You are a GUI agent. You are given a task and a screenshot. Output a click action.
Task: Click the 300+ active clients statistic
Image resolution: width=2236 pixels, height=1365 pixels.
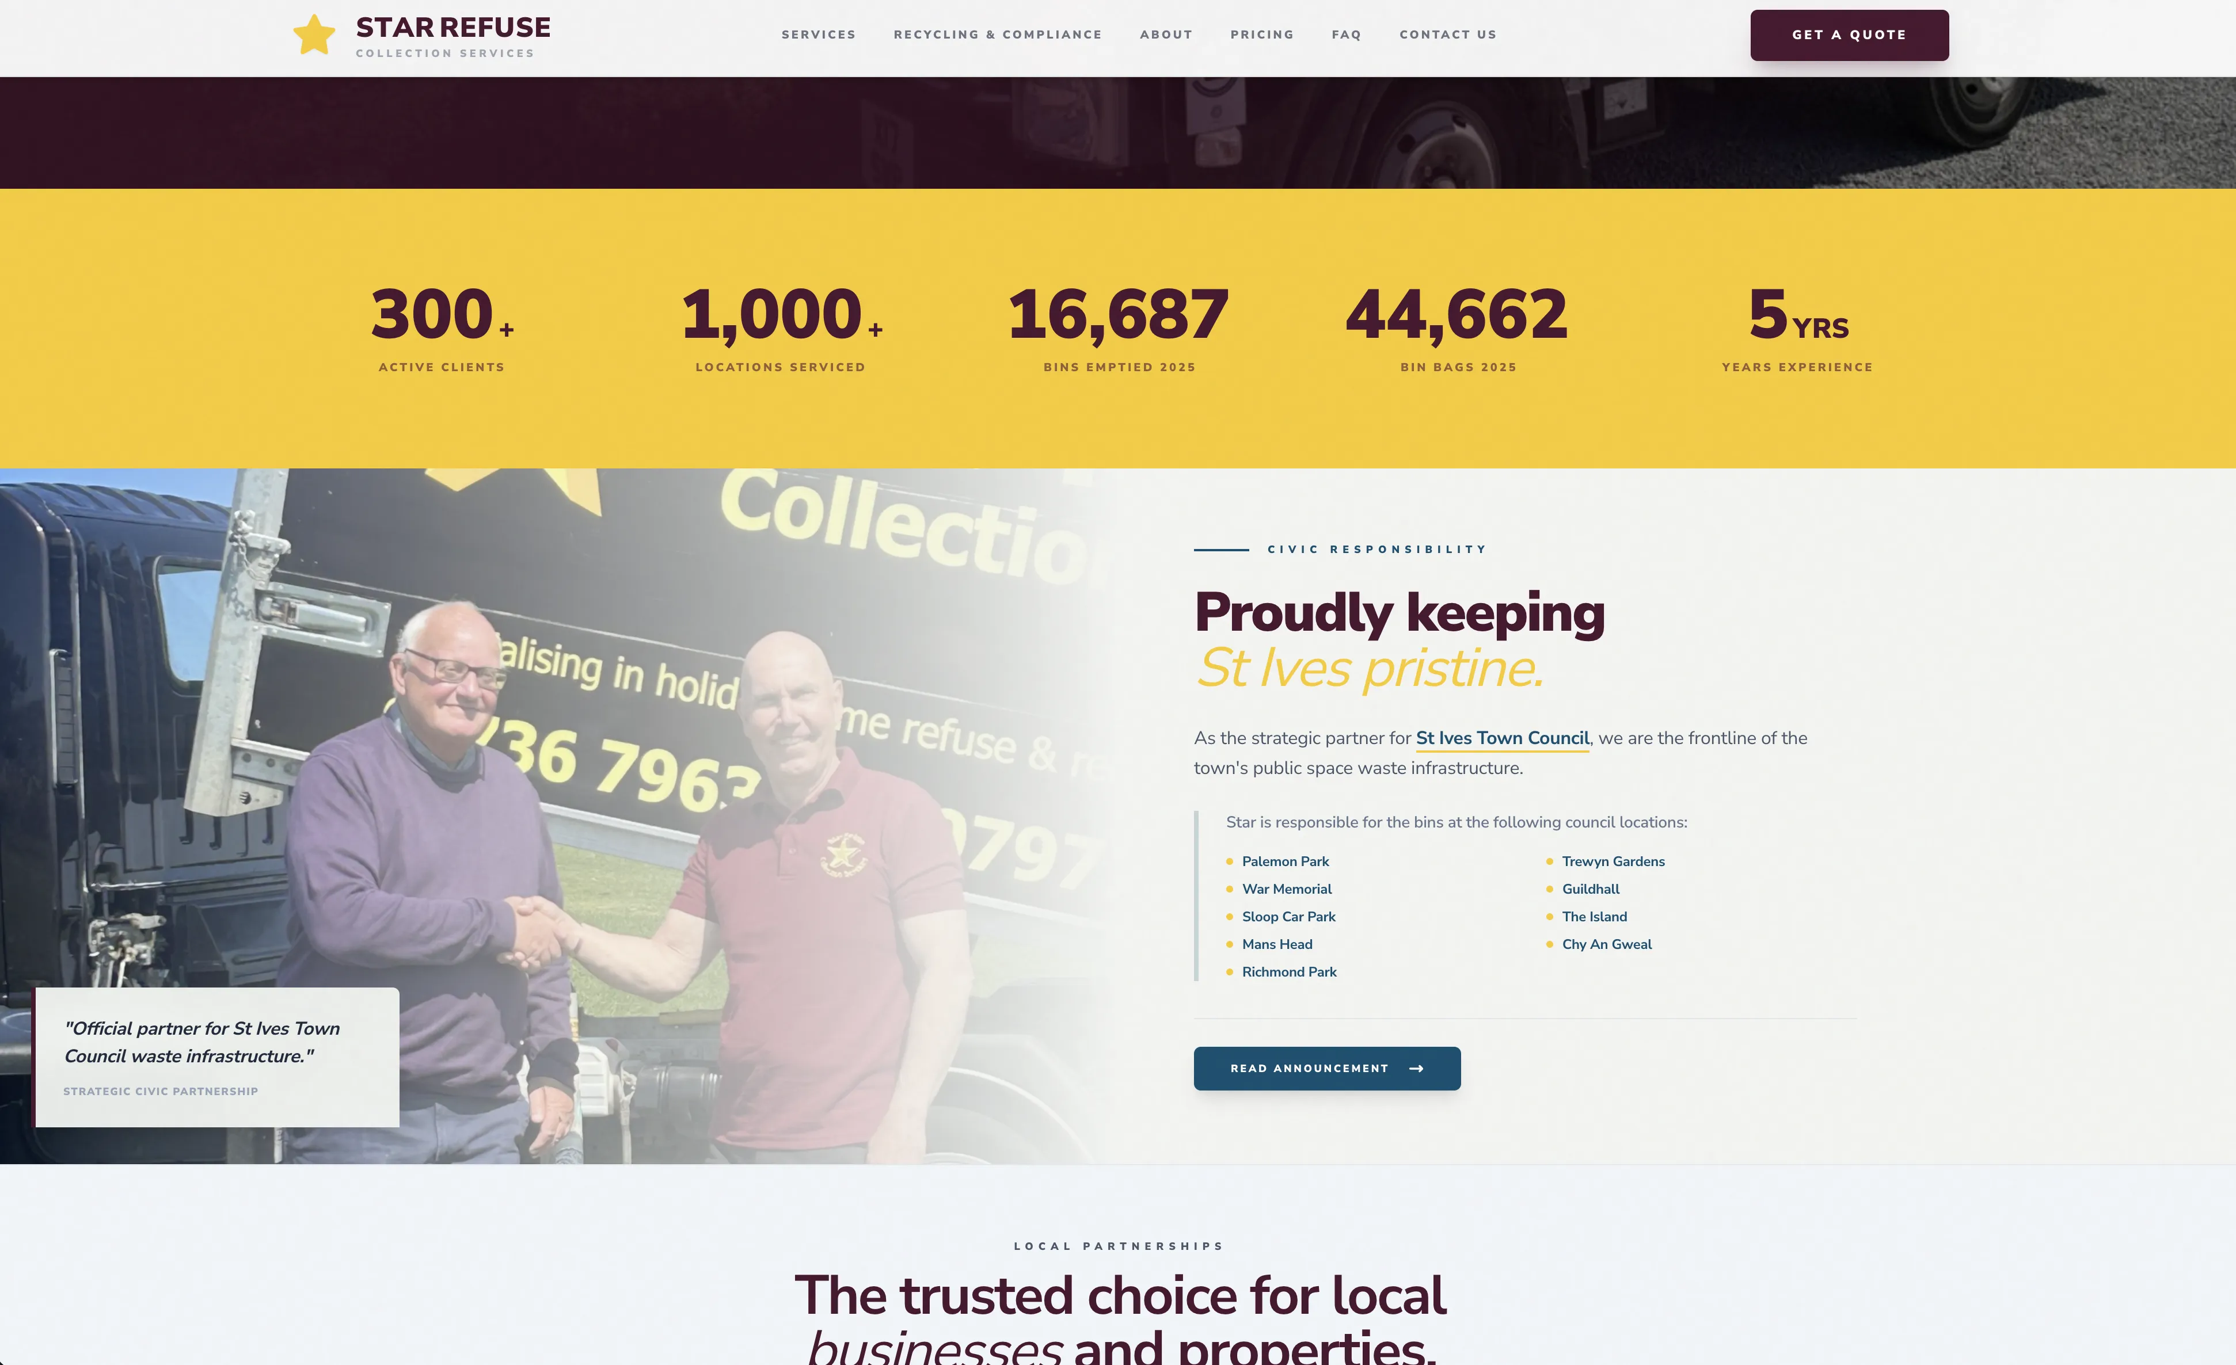(441, 326)
